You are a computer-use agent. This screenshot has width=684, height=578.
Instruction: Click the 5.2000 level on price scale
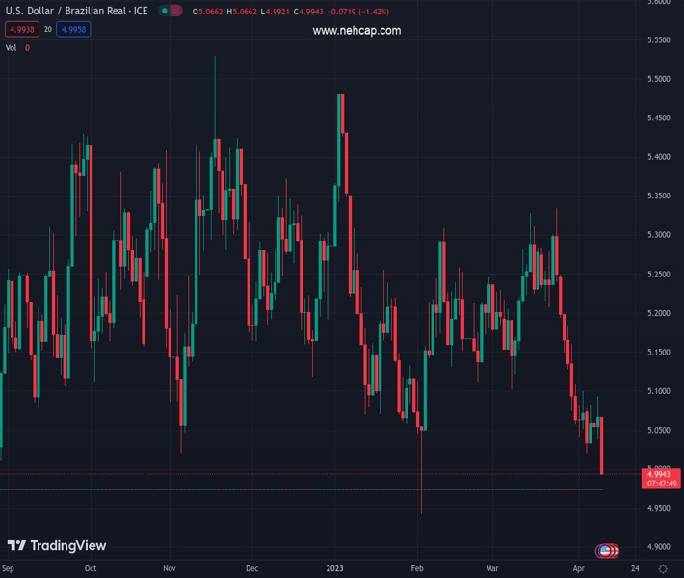(x=659, y=313)
